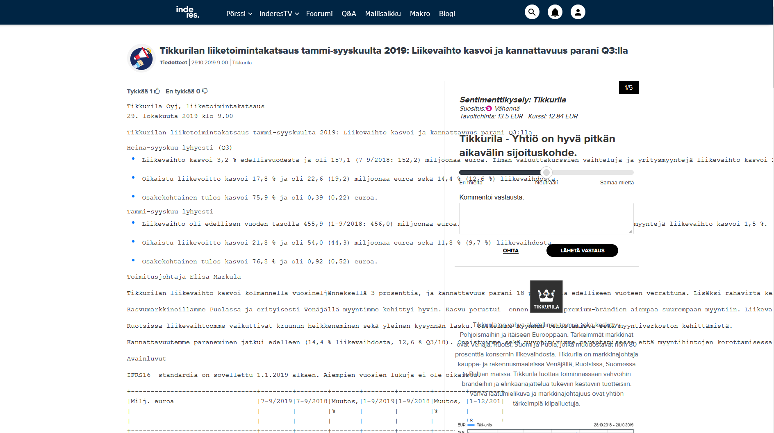Open the Mallisalkku menu item

coord(383,14)
